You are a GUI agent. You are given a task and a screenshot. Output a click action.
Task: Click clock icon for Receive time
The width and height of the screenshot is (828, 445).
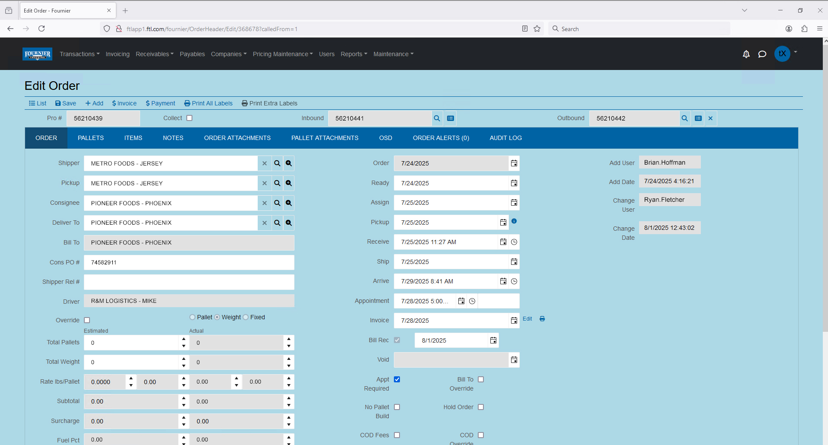pyautogui.click(x=514, y=242)
